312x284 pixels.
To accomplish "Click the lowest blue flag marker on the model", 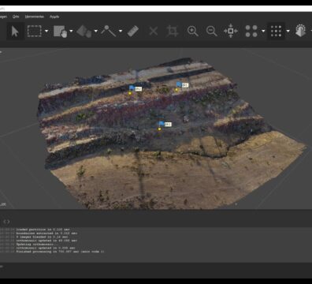I will (x=162, y=123).
